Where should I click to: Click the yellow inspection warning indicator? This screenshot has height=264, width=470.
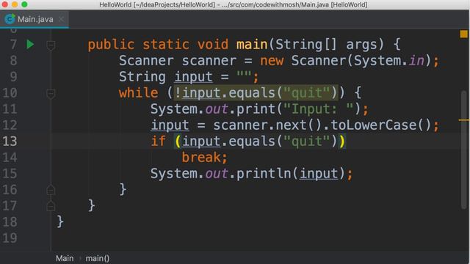click(463, 34)
